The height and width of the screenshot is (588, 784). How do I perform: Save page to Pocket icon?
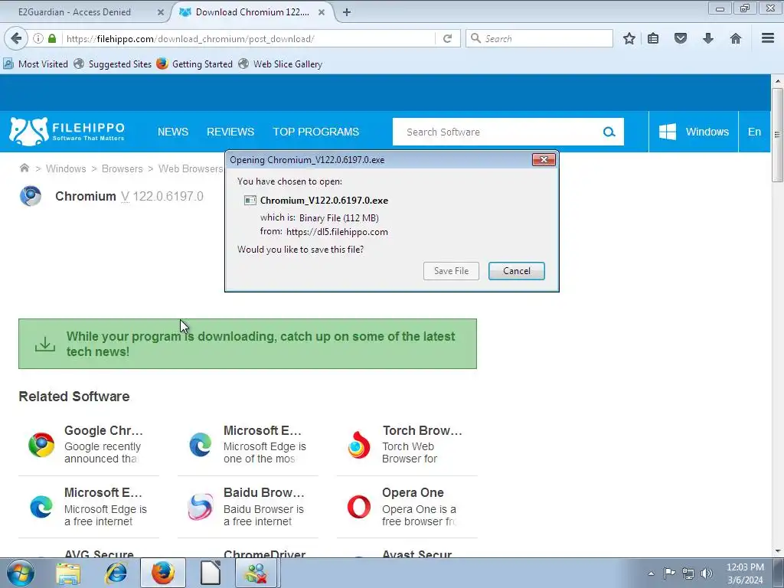click(681, 38)
